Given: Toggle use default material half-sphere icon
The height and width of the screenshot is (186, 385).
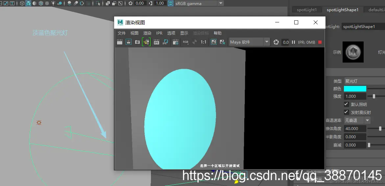Looking at the screenshot, I should [x=35, y=3].
